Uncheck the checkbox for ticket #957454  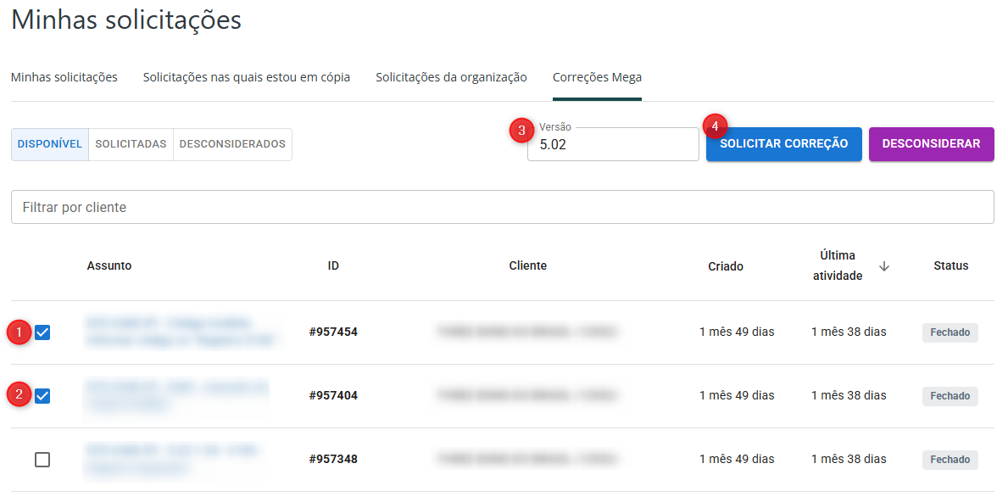tap(42, 332)
